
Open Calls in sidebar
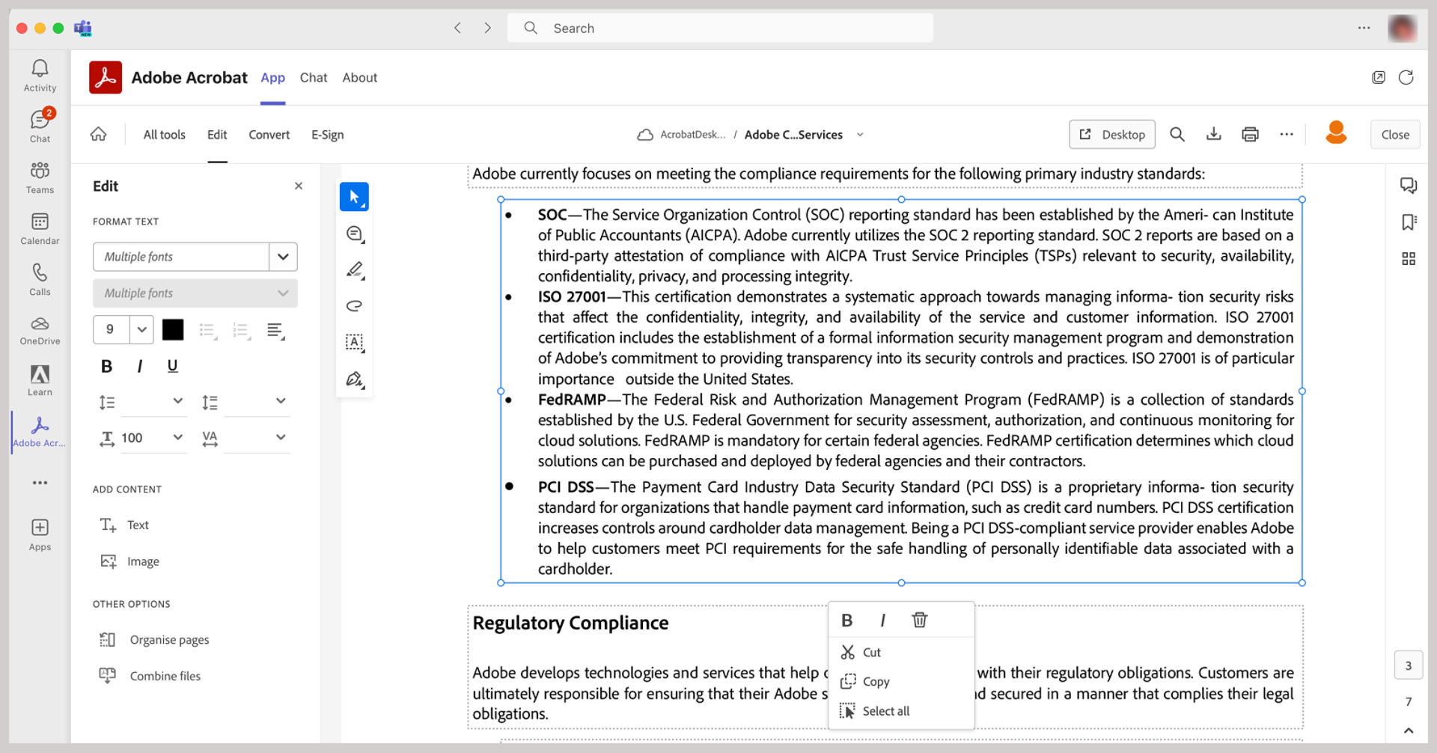pyautogui.click(x=40, y=279)
